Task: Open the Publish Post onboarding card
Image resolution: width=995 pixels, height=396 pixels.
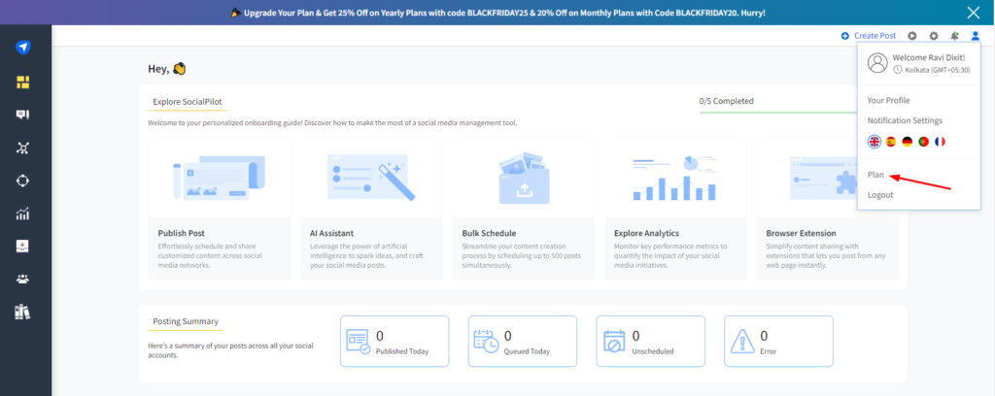Action: coord(219,209)
